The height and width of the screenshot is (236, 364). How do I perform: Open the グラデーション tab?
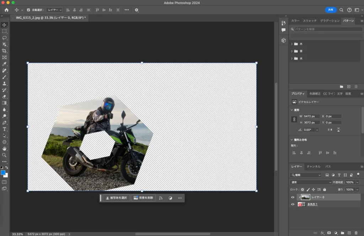tap(330, 21)
